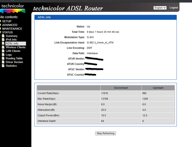Open the IPv6 Info page

(x=11, y=40)
